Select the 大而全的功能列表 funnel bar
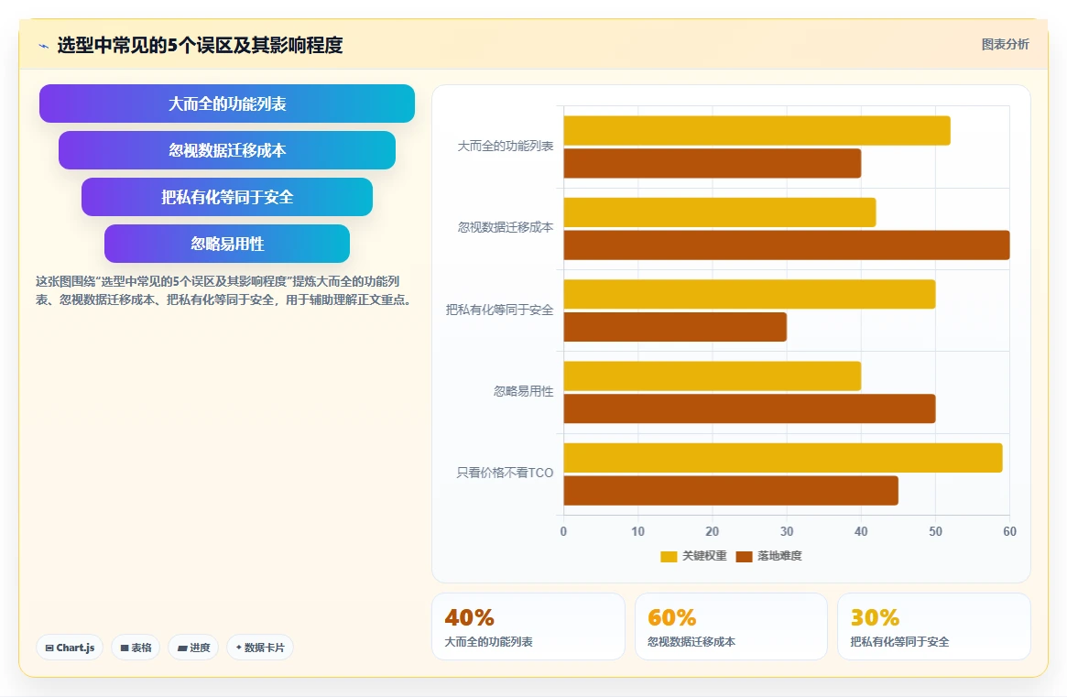Image resolution: width=1067 pixels, height=697 pixels. click(x=226, y=103)
